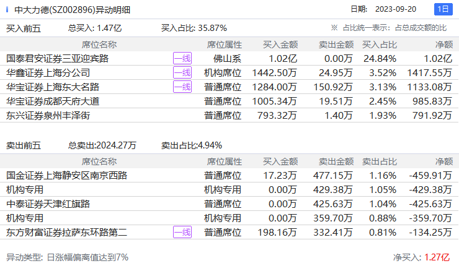Viewport: 459px width, 266px height.
Task: Click buy amount 1005.34万
Action: tap(274, 101)
